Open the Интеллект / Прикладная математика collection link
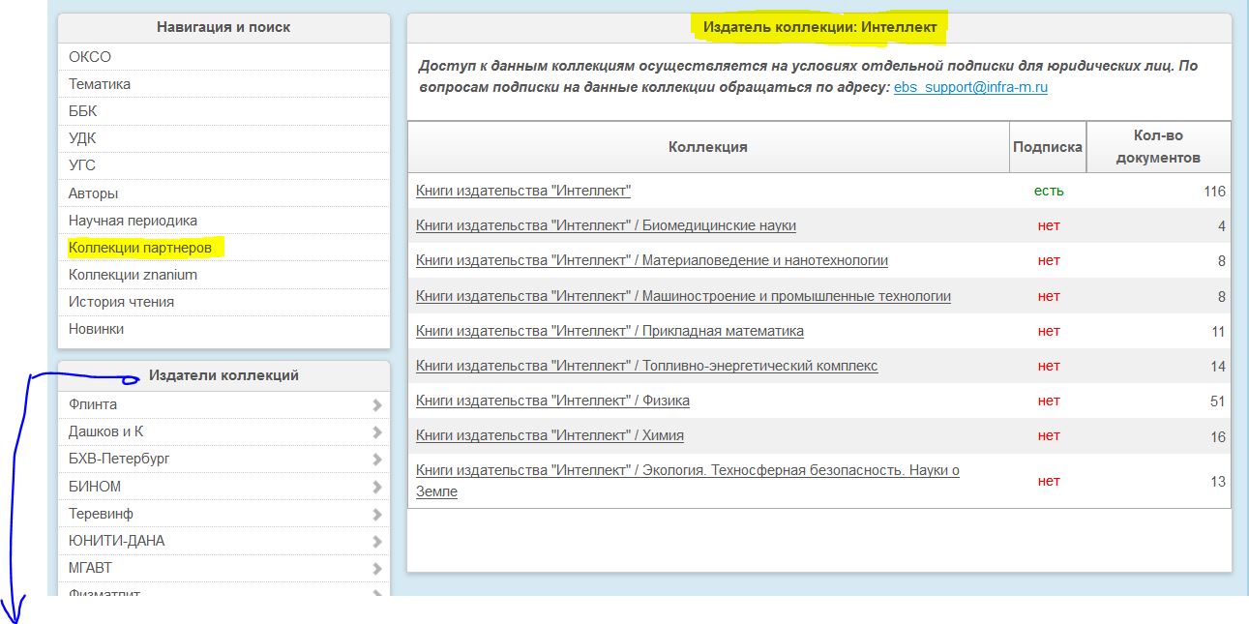The height and width of the screenshot is (624, 1249). (610, 331)
